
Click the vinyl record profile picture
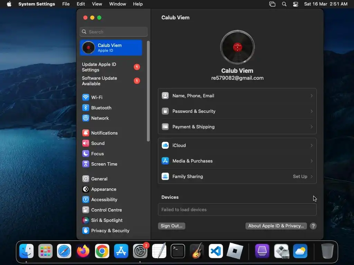pos(237,47)
